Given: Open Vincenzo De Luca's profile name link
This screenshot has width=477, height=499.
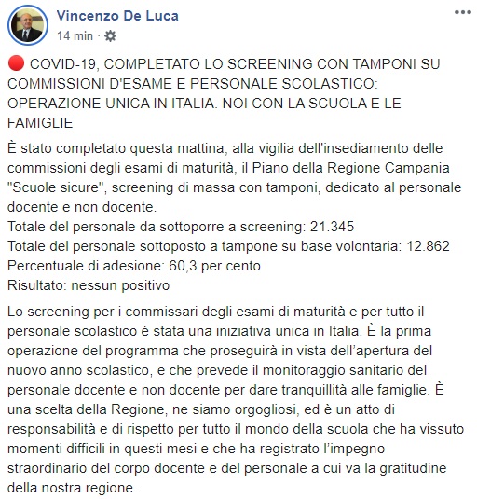Looking at the screenshot, I should coord(117,16).
